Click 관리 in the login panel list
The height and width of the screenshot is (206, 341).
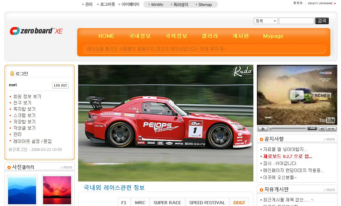tap(18, 134)
